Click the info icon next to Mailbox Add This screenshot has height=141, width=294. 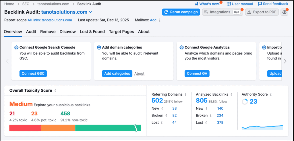point(160,20)
